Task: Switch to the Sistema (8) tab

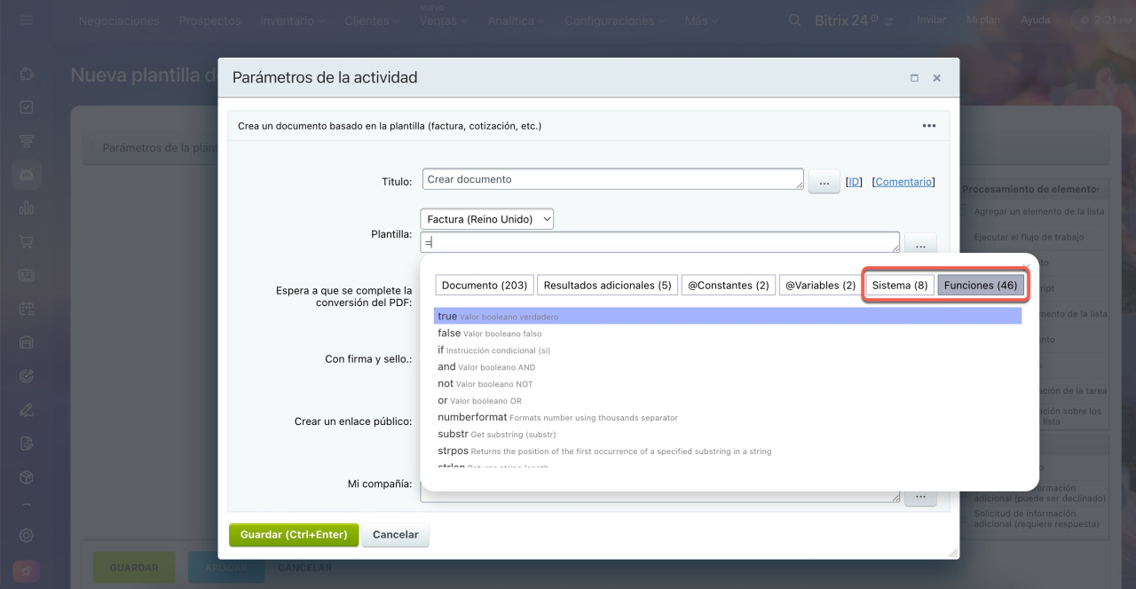Action: click(x=899, y=286)
